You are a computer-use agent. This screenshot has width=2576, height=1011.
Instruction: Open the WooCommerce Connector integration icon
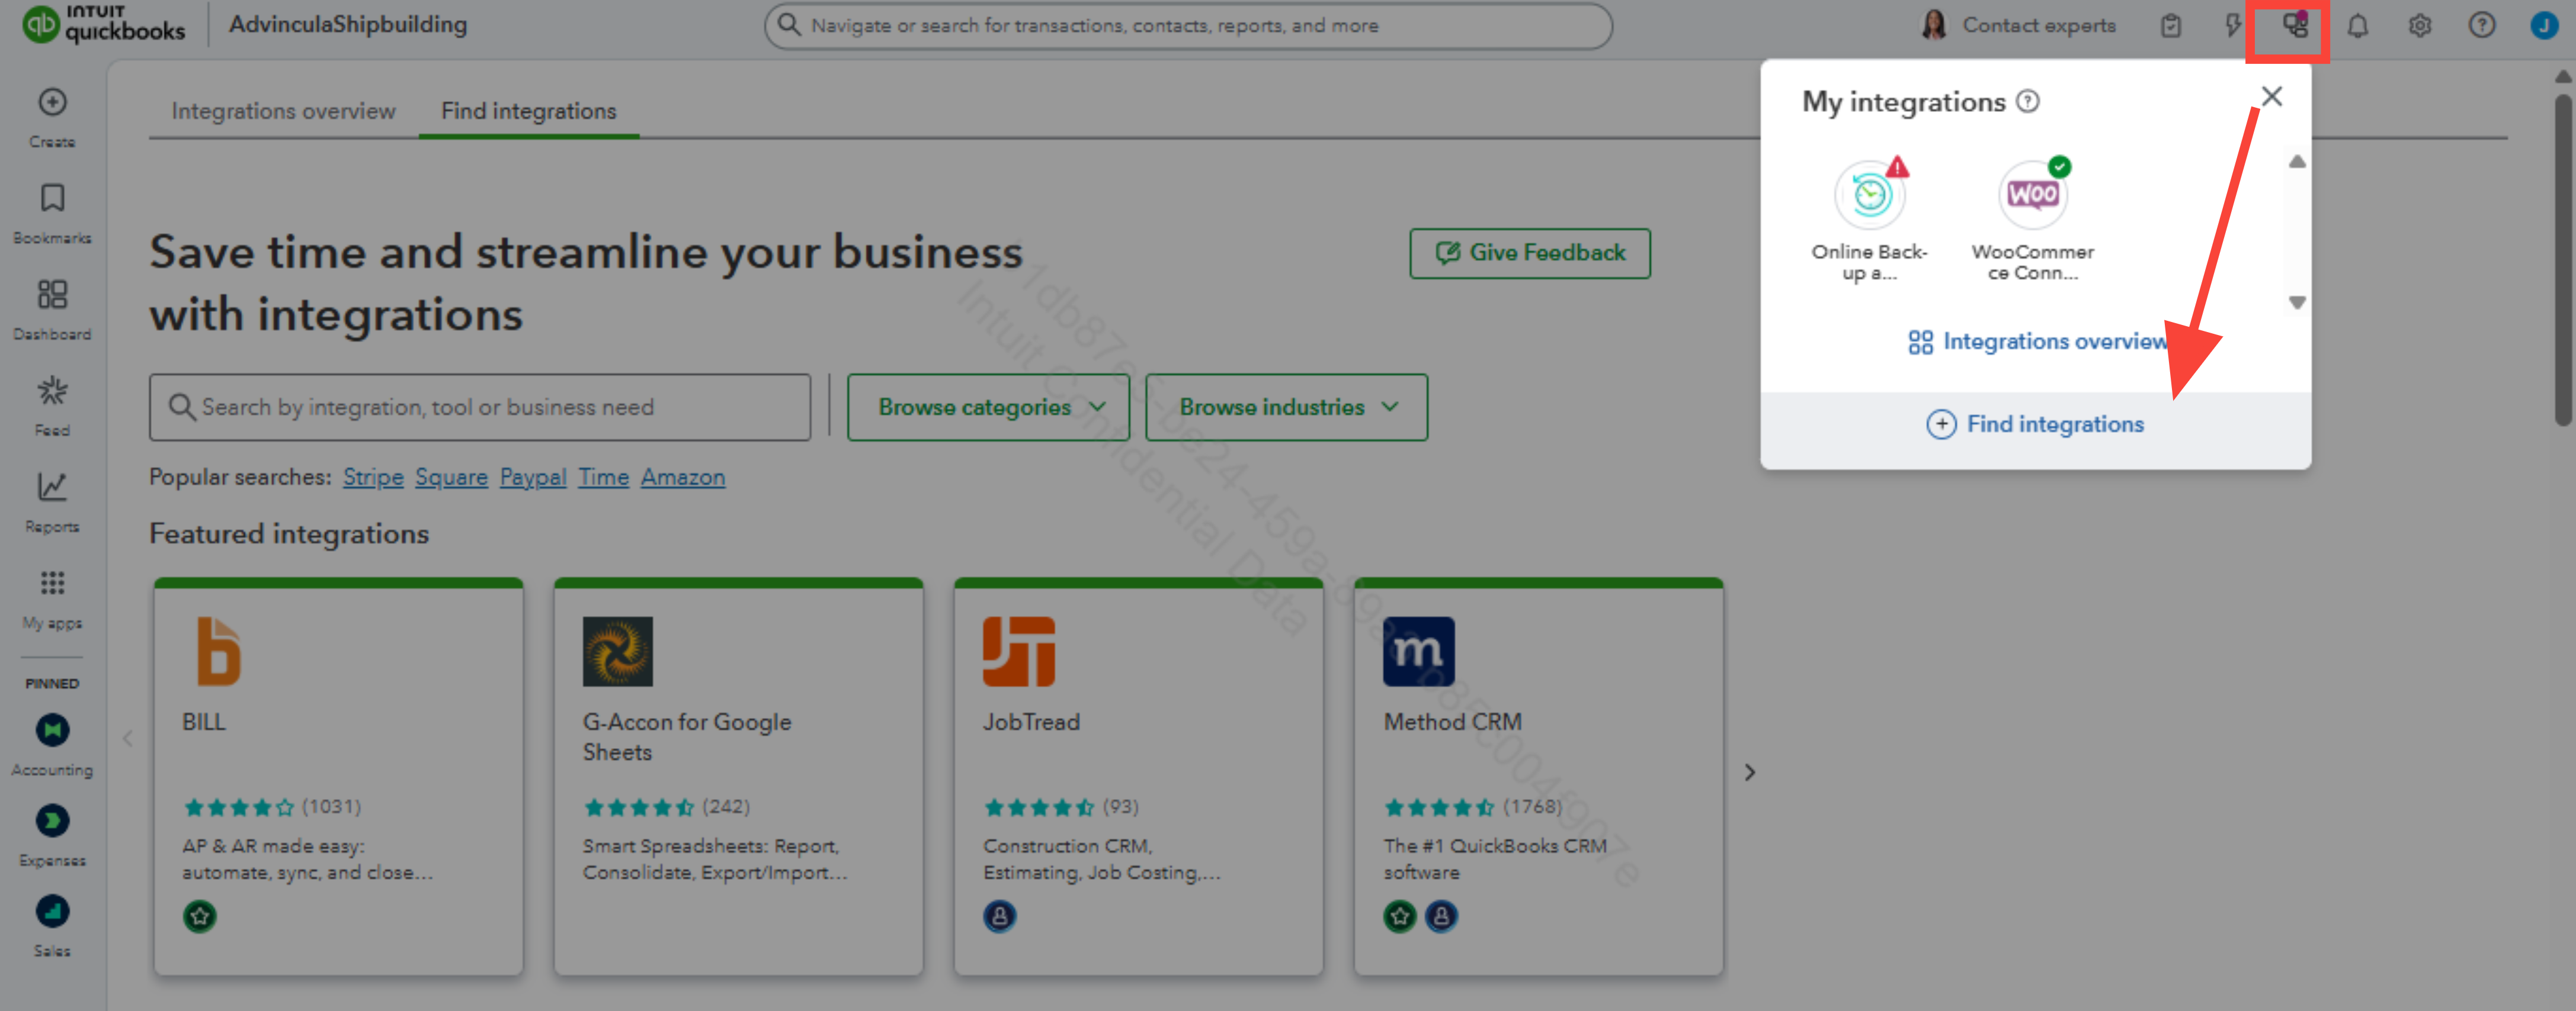point(2032,195)
